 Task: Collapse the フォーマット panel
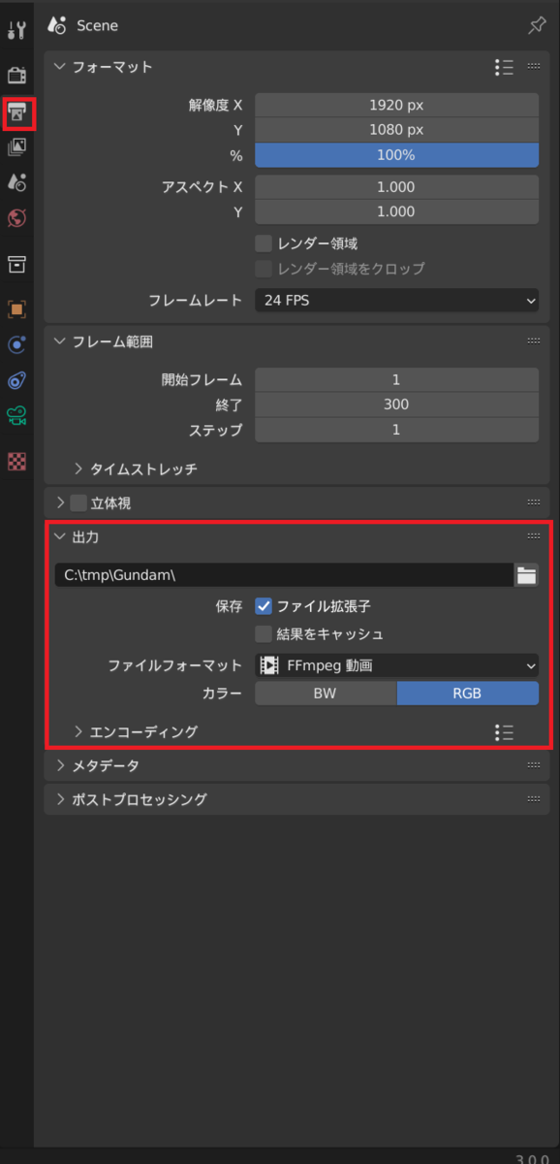[60, 67]
